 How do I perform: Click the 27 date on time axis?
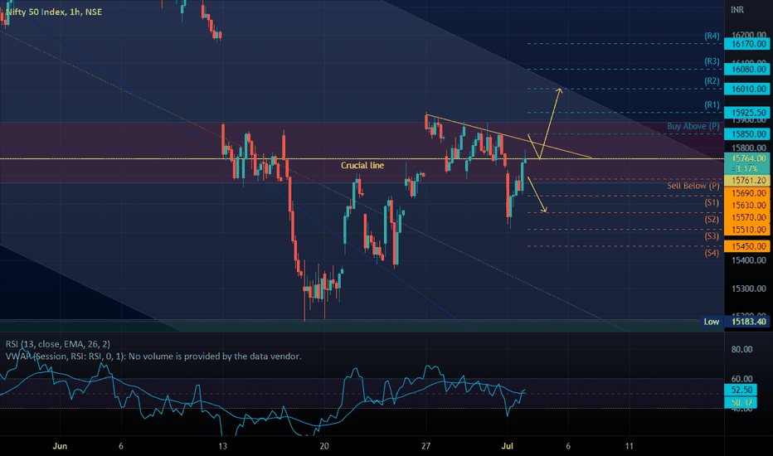pos(425,446)
